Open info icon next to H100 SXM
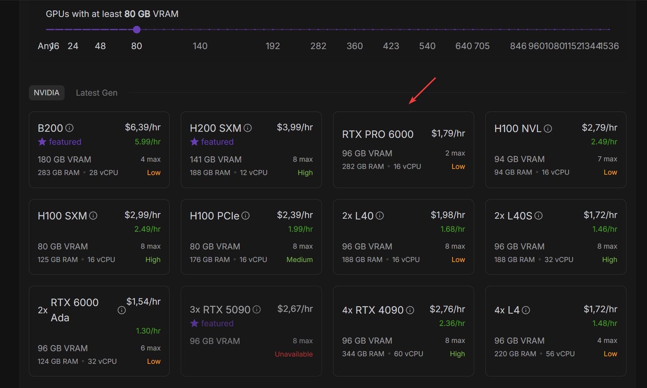 coord(93,216)
